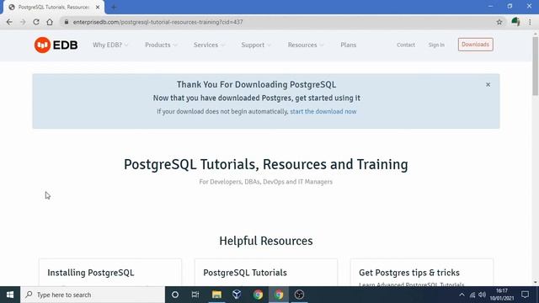Click the Type here to search box
The width and height of the screenshot is (539, 303).
(x=93, y=295)
